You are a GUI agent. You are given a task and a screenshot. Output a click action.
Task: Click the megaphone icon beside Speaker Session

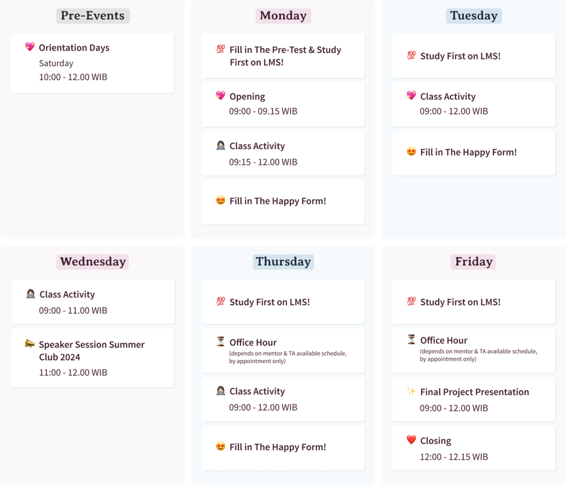[30, 343]
